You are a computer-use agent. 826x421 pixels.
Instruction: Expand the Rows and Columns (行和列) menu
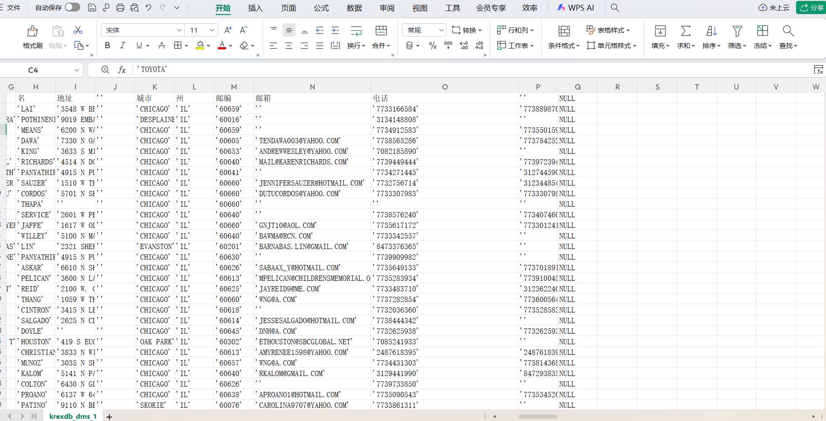(515, 30)
